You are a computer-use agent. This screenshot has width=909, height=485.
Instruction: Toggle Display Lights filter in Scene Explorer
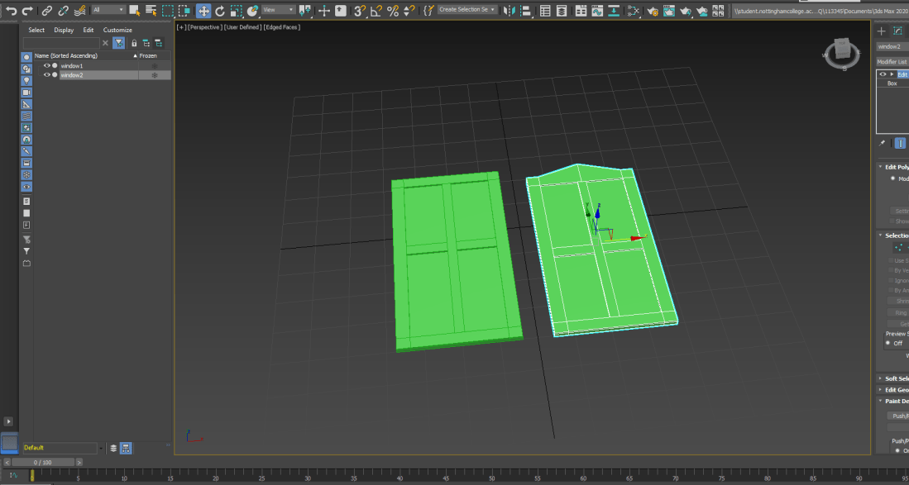[x=26, y=81]
